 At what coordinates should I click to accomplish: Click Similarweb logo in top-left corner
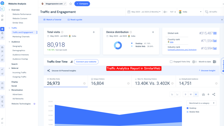click(x=2, y=3)
